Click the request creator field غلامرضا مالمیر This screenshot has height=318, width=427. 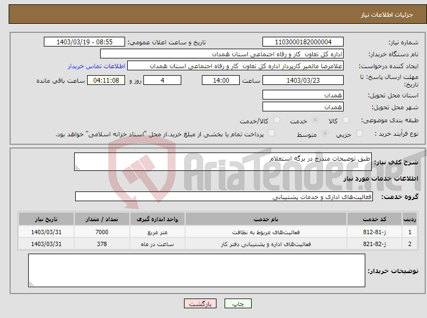tap(235, 66)
